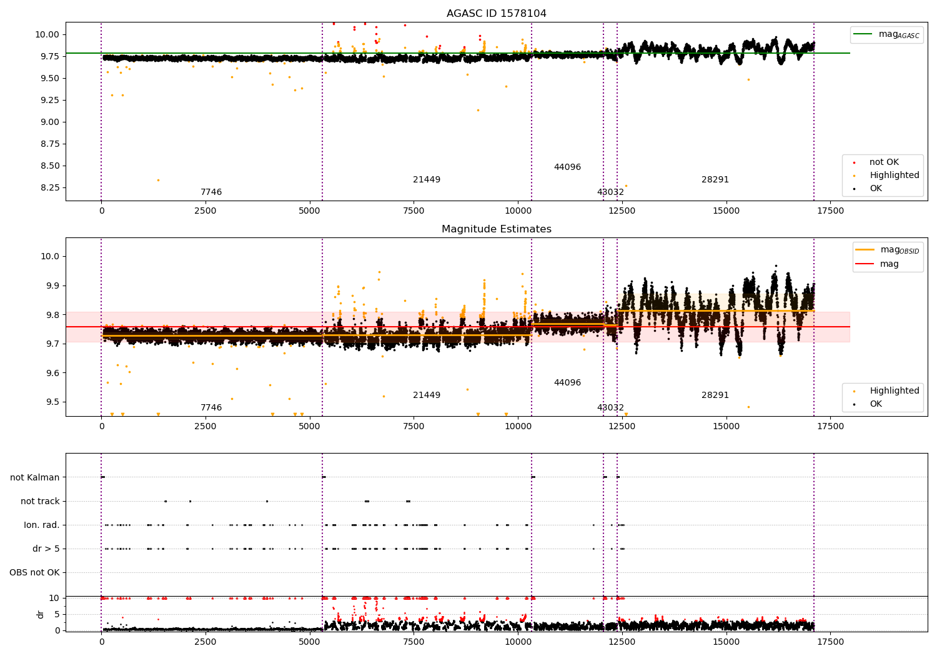937x656 pixels.
Task: Select the "not track" axis label
Action: pyautogui.click(x=40, y=502)
